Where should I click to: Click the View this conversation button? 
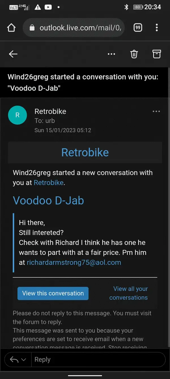click(x=53, y=293)
